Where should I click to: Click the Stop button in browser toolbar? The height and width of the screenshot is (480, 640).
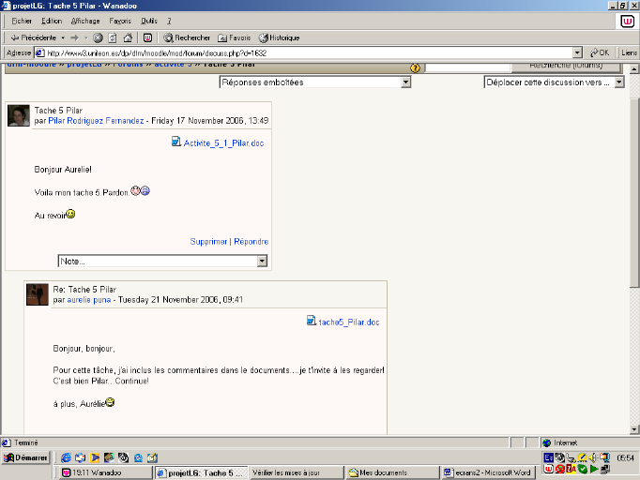pos(99,37)
